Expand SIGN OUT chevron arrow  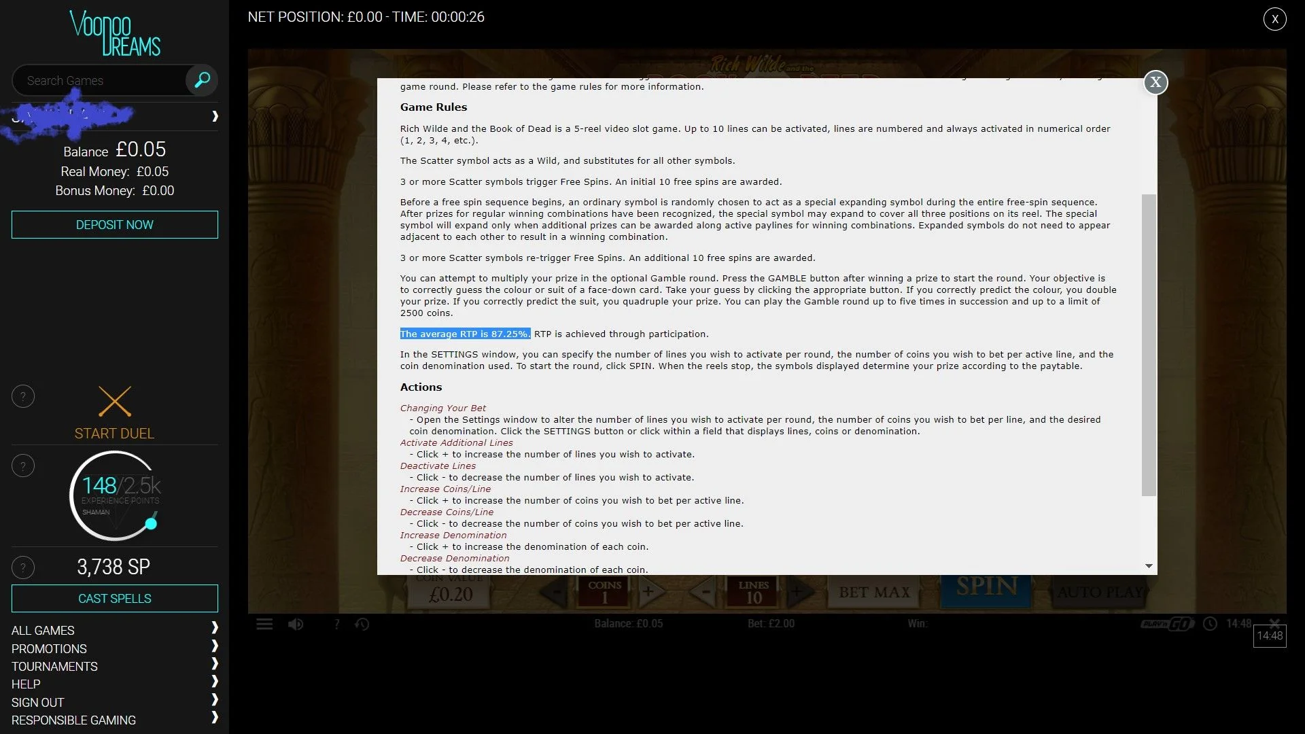[x=215, y=699]
